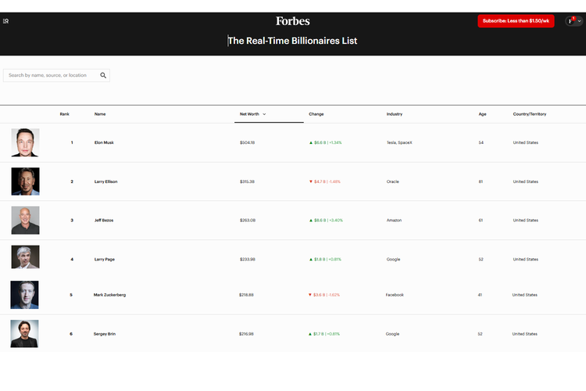
Task: Click the Age column header
Action: [482, 114]
